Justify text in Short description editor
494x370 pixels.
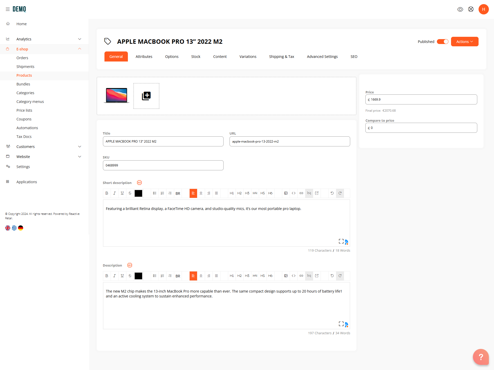[x=216, y=193]
